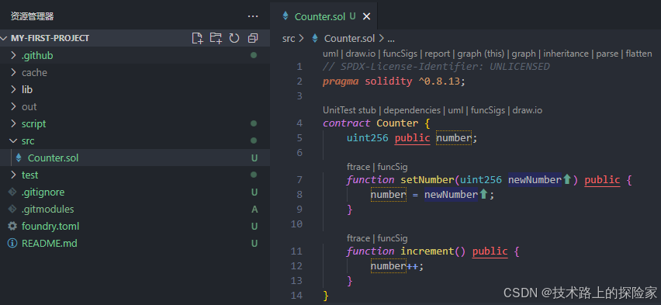Click the 'flatten' code lens
Image resolution: width=661 pixels, height=305 pixels.
point(639,54)
